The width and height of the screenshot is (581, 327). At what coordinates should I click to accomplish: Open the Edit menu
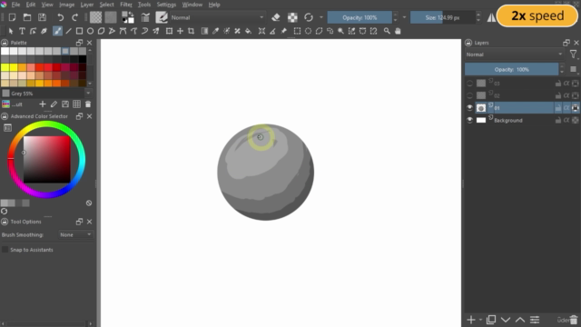(x=30, y=5)
